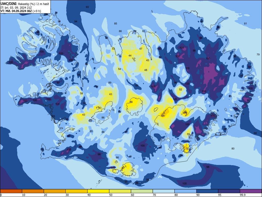Click the '92' value on the map

pyautogui.click(x=107, y=38)
